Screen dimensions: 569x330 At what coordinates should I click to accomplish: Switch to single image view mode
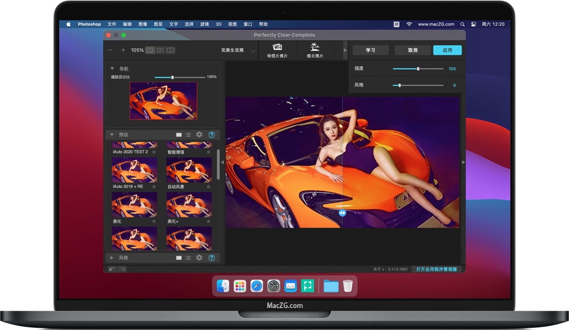point(150,50)
